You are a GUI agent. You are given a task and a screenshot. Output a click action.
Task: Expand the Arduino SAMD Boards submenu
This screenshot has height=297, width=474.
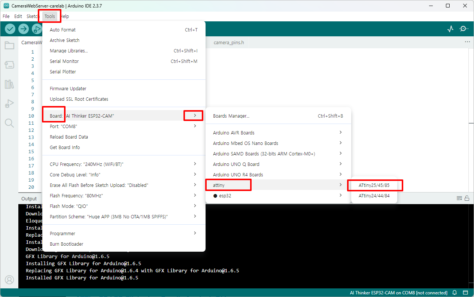point(278,154)
